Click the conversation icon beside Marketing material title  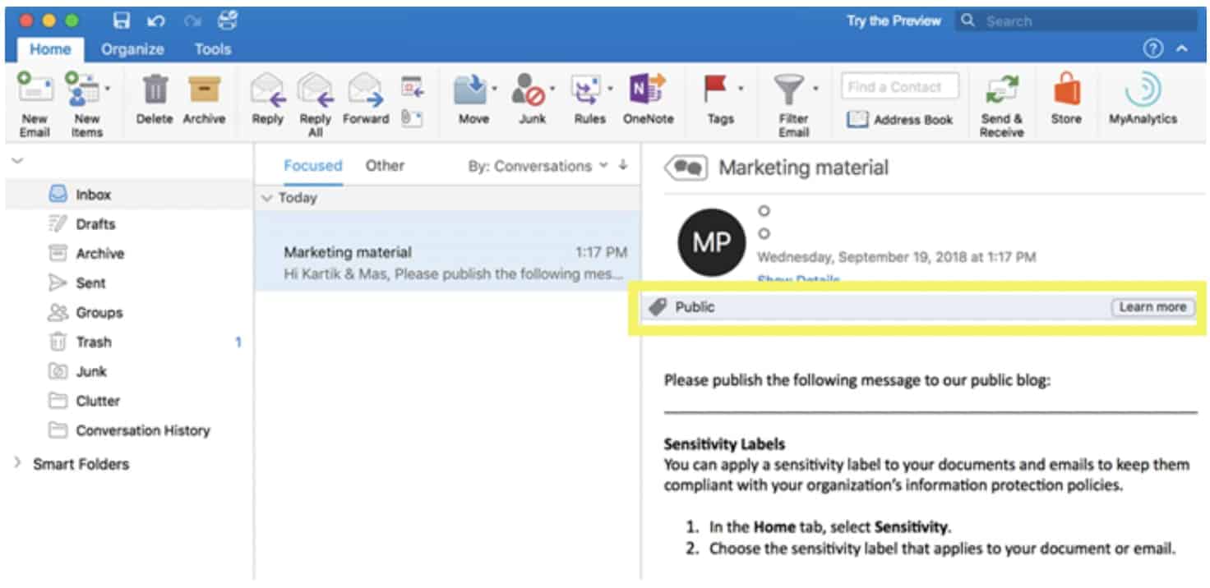pos(686,168)
